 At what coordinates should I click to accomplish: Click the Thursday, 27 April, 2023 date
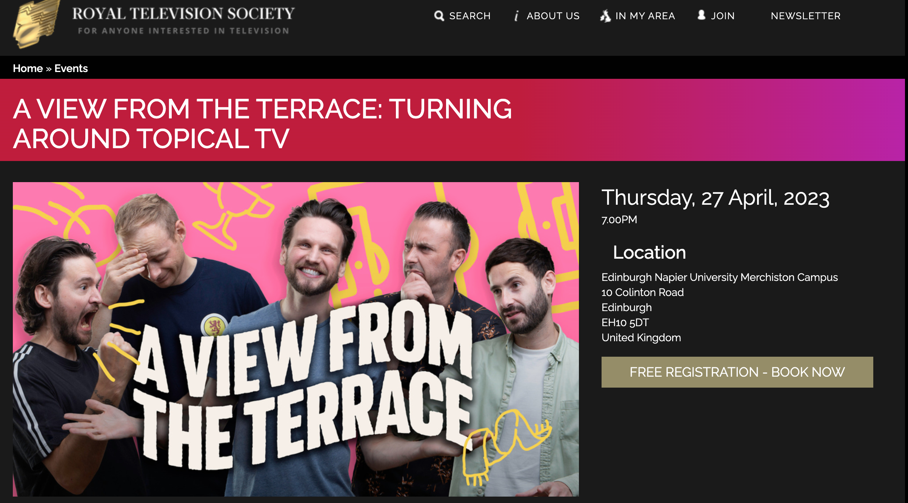(716, 198)
